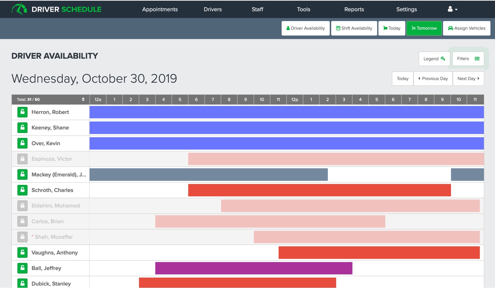
Task: Open the Legend key button
Action: coord(434,59)
